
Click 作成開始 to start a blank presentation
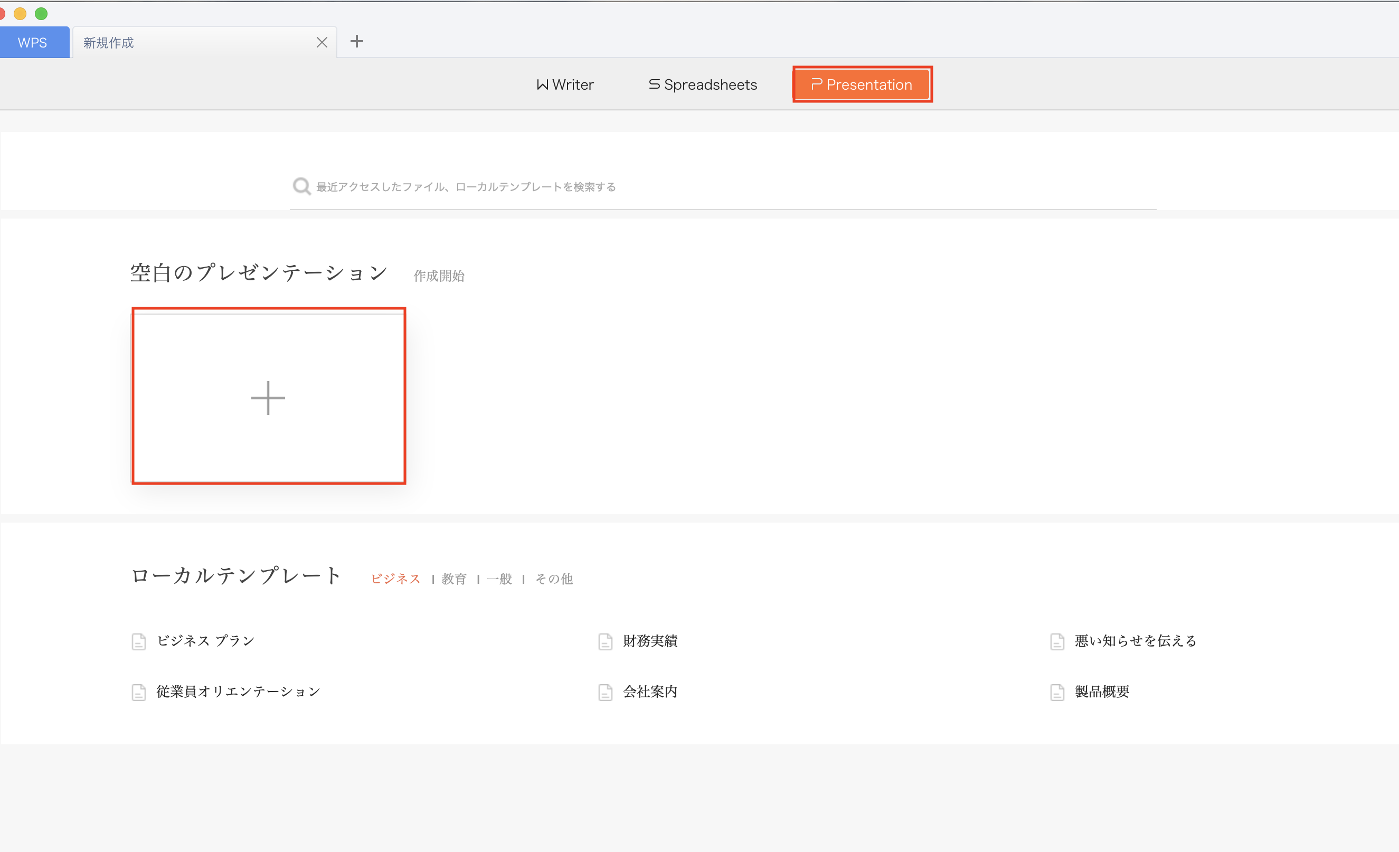point(438,276)
